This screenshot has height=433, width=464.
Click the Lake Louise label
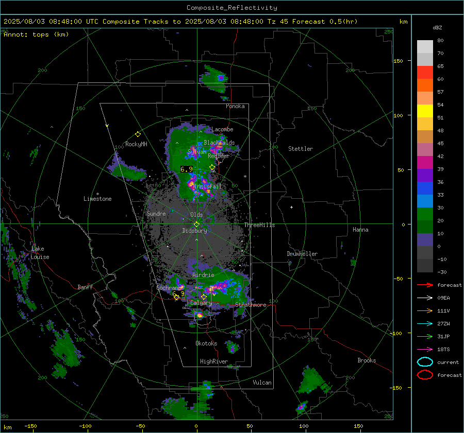tap(40, 253)
